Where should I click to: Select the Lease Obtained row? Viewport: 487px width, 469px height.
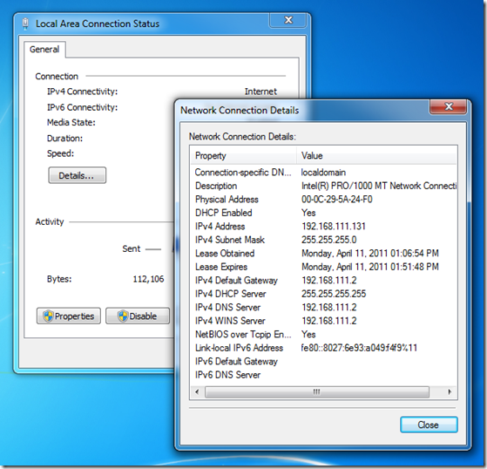[323, 254]
